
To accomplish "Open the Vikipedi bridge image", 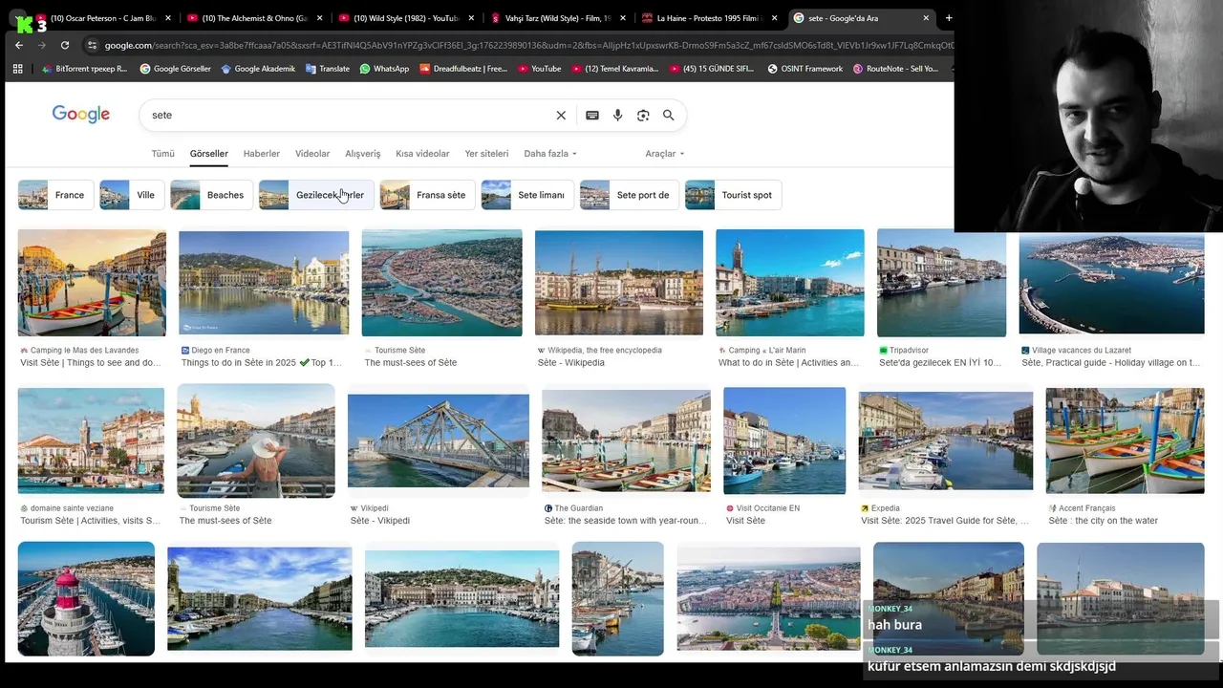I will click(x=439, y=441).
